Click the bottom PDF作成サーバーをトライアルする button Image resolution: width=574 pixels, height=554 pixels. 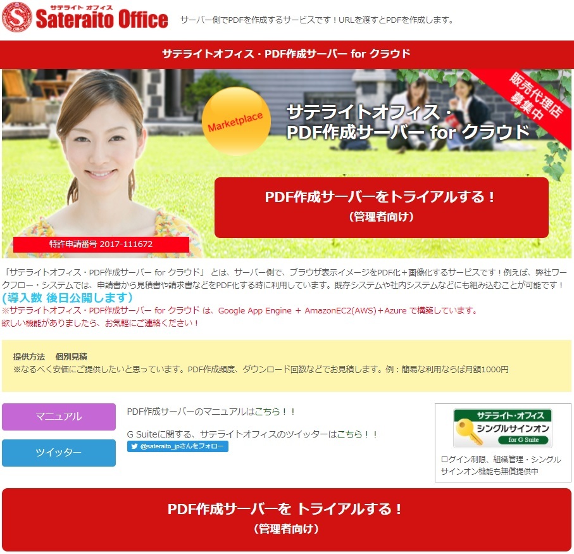(x=286, y=519)
